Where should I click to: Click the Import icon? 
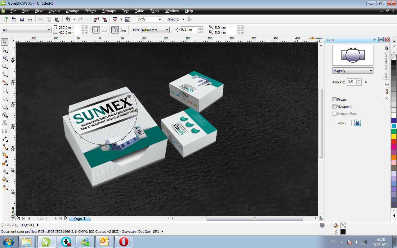tap(96, 19)
